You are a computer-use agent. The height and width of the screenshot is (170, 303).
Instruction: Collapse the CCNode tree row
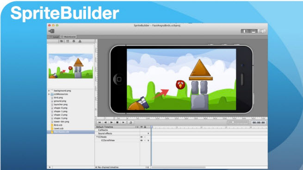[97, 137]
